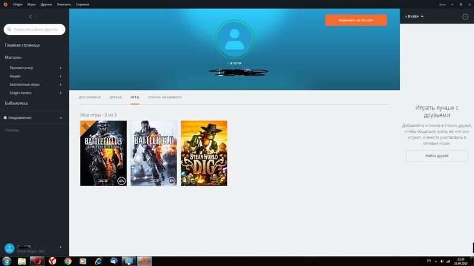Screen dimensions: 474x266
Task: Switch to Список желаемого tab
Action: [x=165, y=98]
